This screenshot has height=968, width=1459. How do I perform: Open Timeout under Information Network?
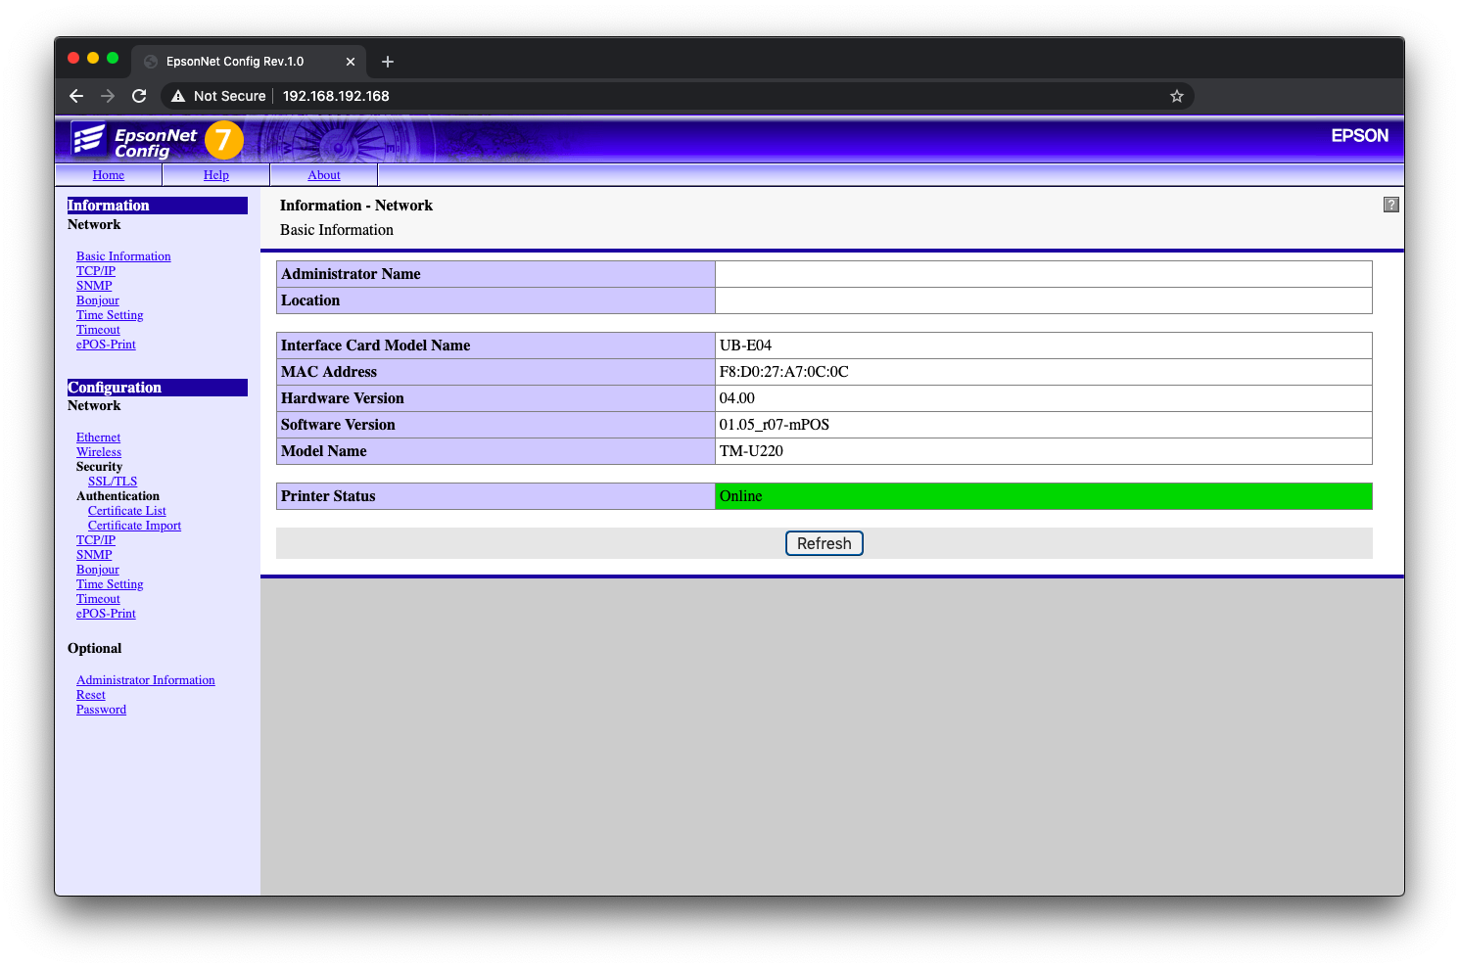point(98,330)
